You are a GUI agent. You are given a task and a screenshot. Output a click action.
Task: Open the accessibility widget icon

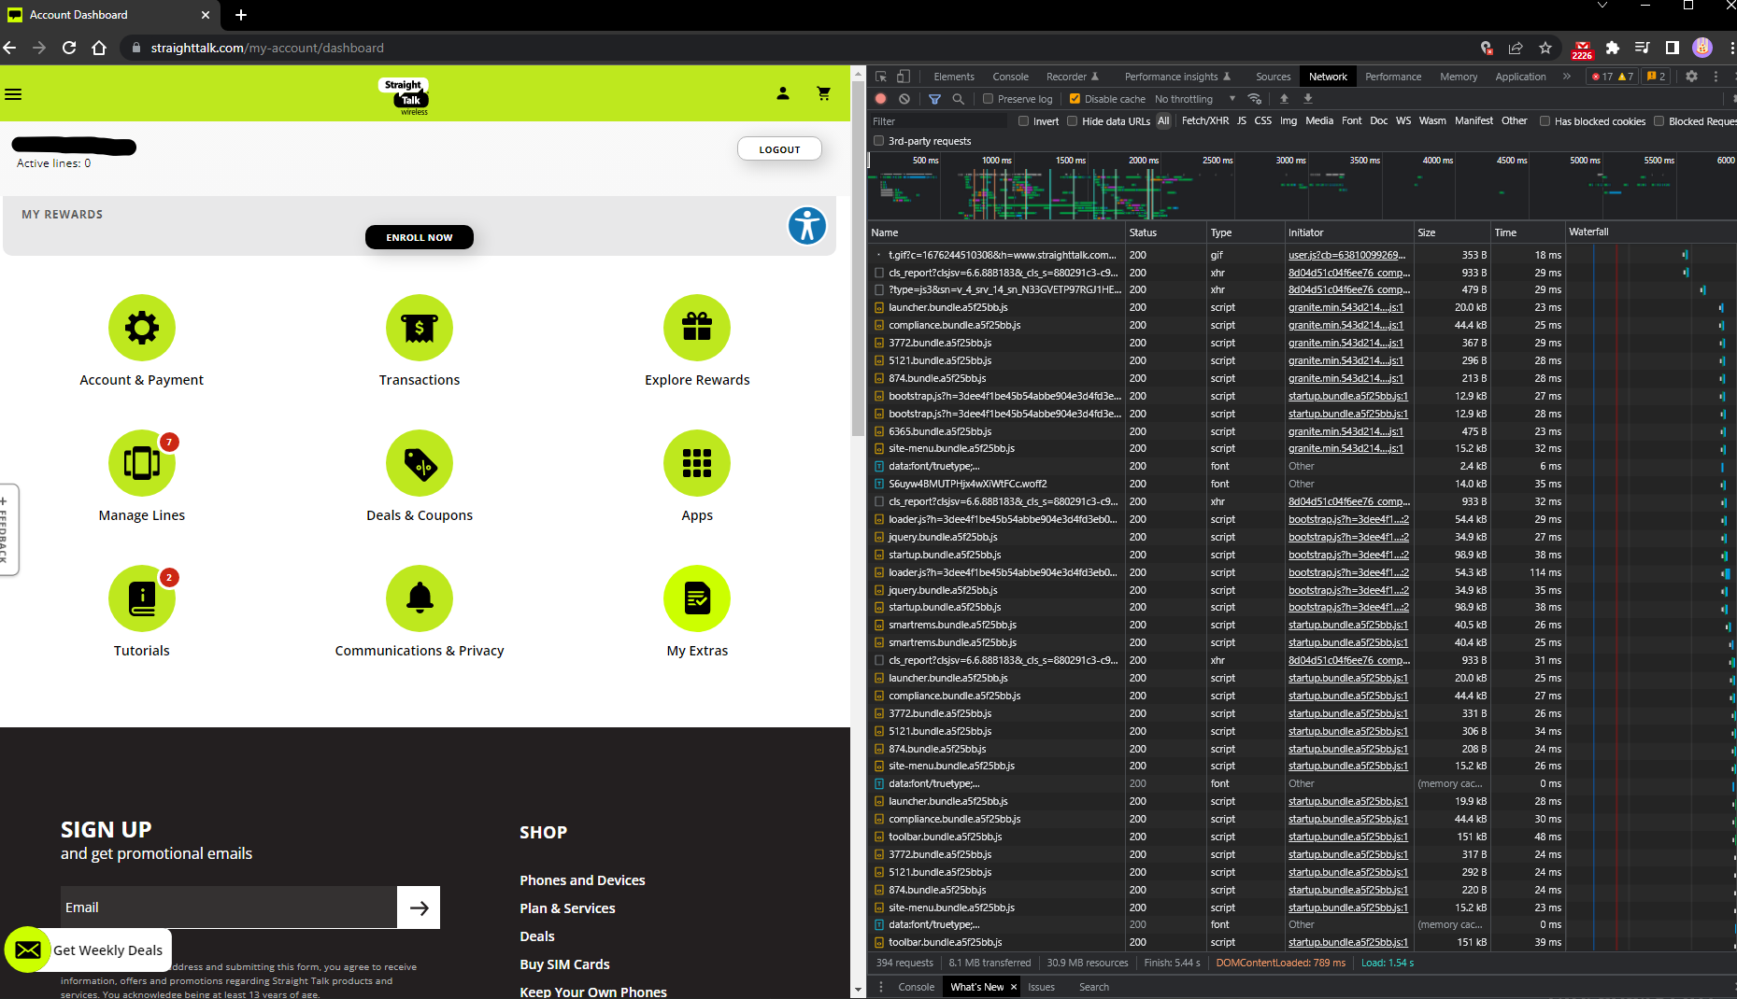tap(806, 225)
